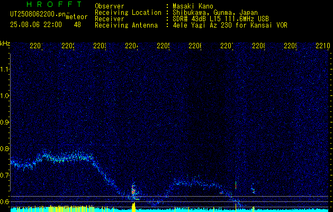The height and width of the screenshot is (212, 333).
Task: Click 4ele Yagi Az 230 antenna text
Action: point(230,25)
